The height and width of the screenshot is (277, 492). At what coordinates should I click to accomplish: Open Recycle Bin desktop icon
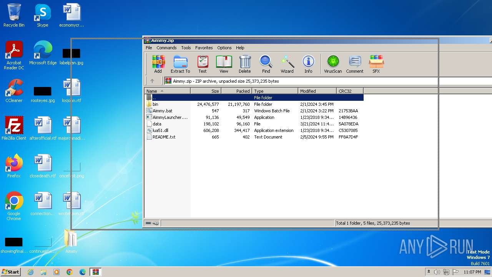pyautogui.click(x=14, y=16)
